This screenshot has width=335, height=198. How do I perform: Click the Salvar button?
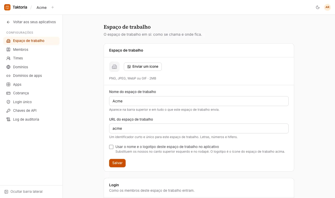point(117,163)
